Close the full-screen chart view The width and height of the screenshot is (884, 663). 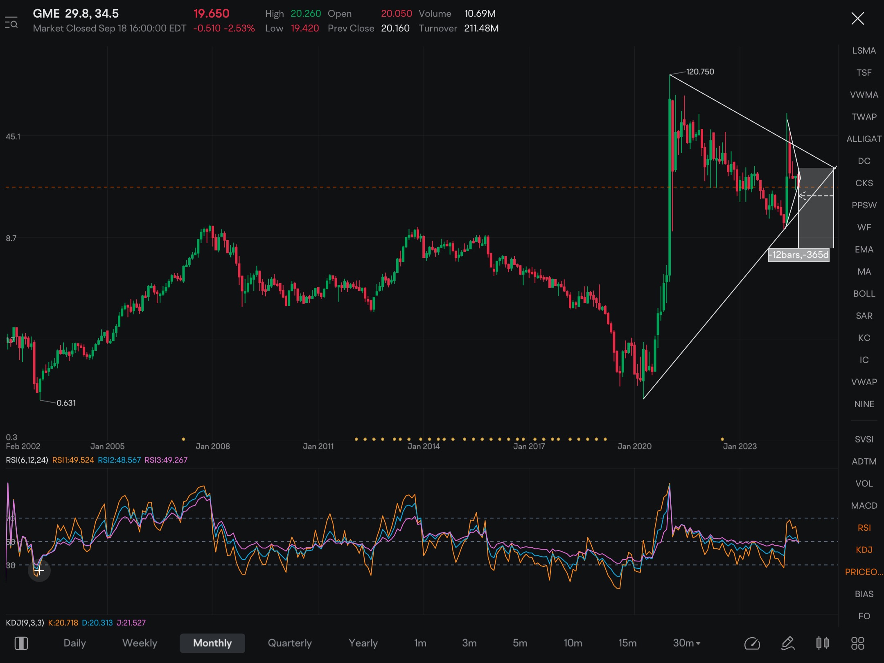click(x=857, y=18)
